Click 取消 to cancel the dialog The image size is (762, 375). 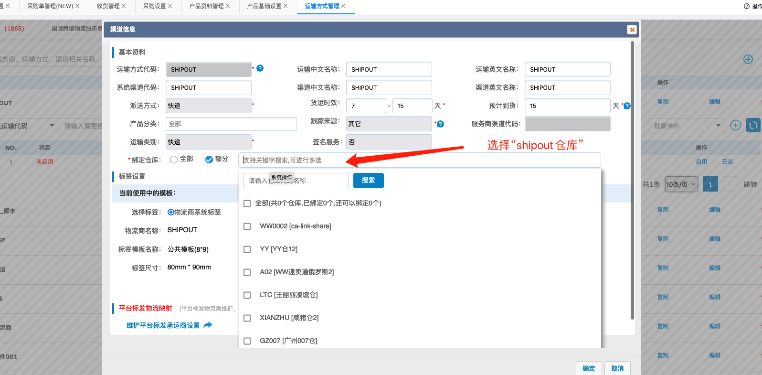[617, 368]
